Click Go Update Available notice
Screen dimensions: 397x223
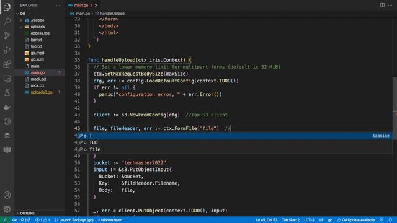[355, 220]
